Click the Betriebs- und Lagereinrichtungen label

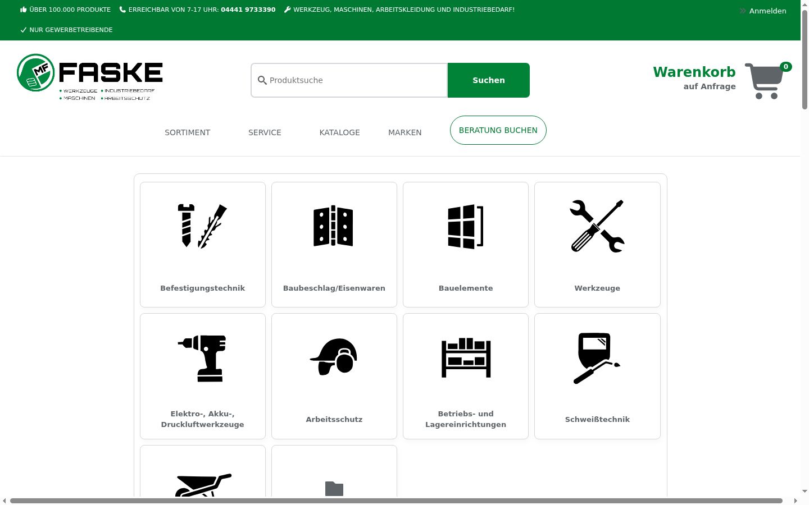(466, 419)
